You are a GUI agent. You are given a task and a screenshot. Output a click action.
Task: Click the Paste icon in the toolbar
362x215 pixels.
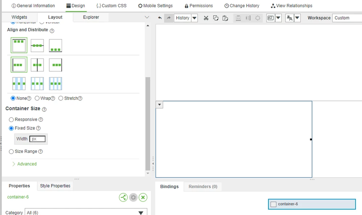point(225,17)
